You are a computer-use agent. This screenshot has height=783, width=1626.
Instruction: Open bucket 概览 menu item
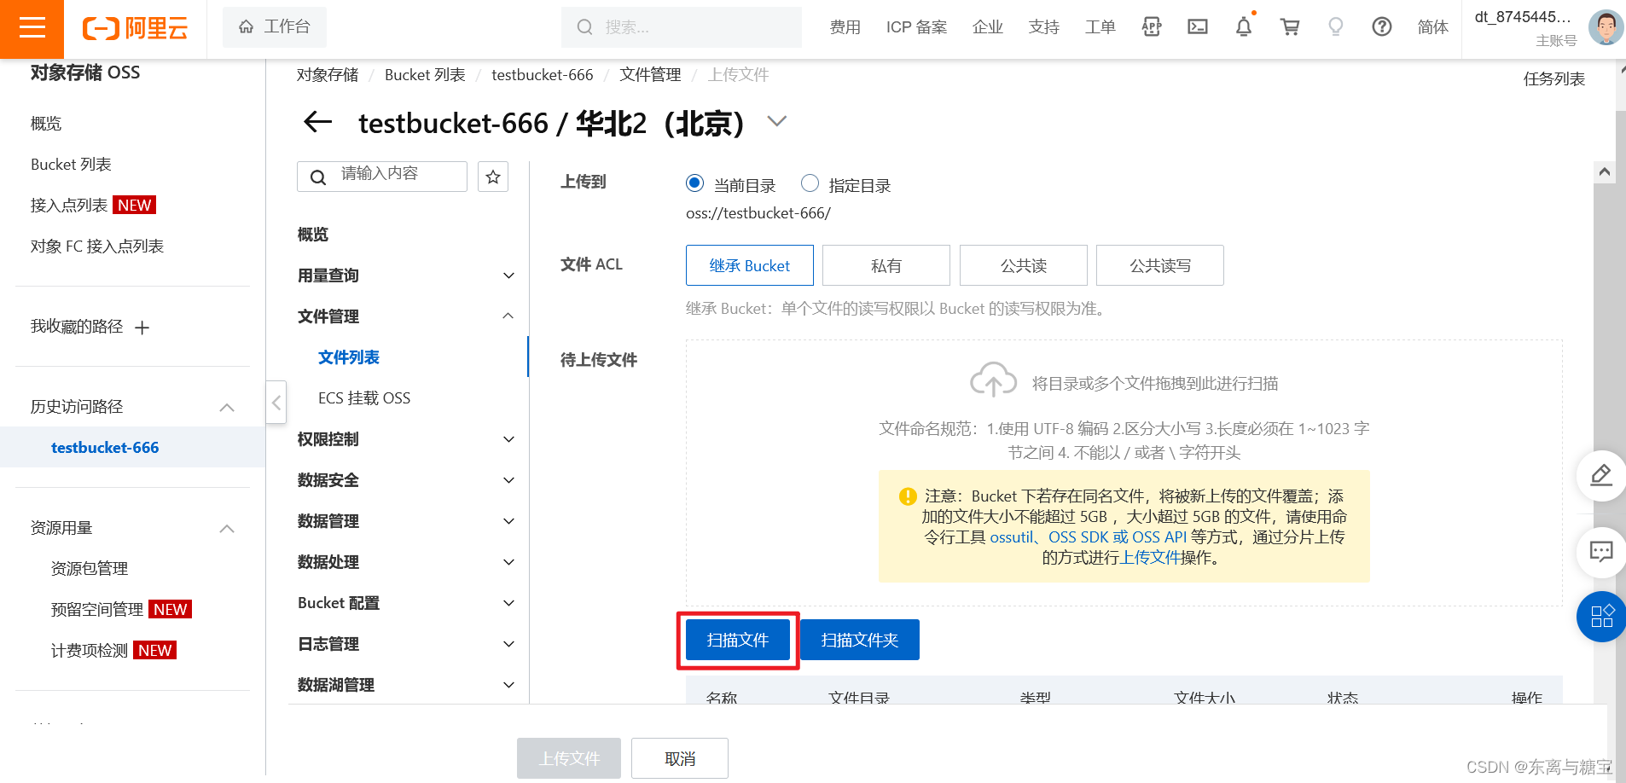point(313,235)
